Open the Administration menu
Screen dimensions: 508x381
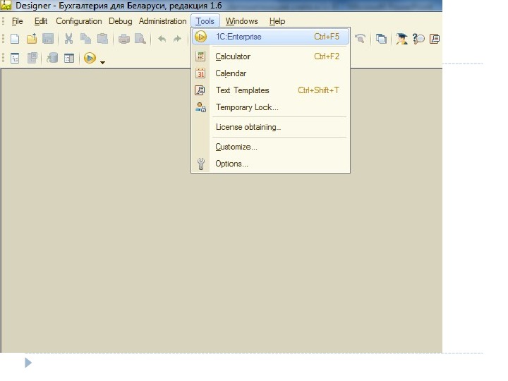click(x=163, y=21)
